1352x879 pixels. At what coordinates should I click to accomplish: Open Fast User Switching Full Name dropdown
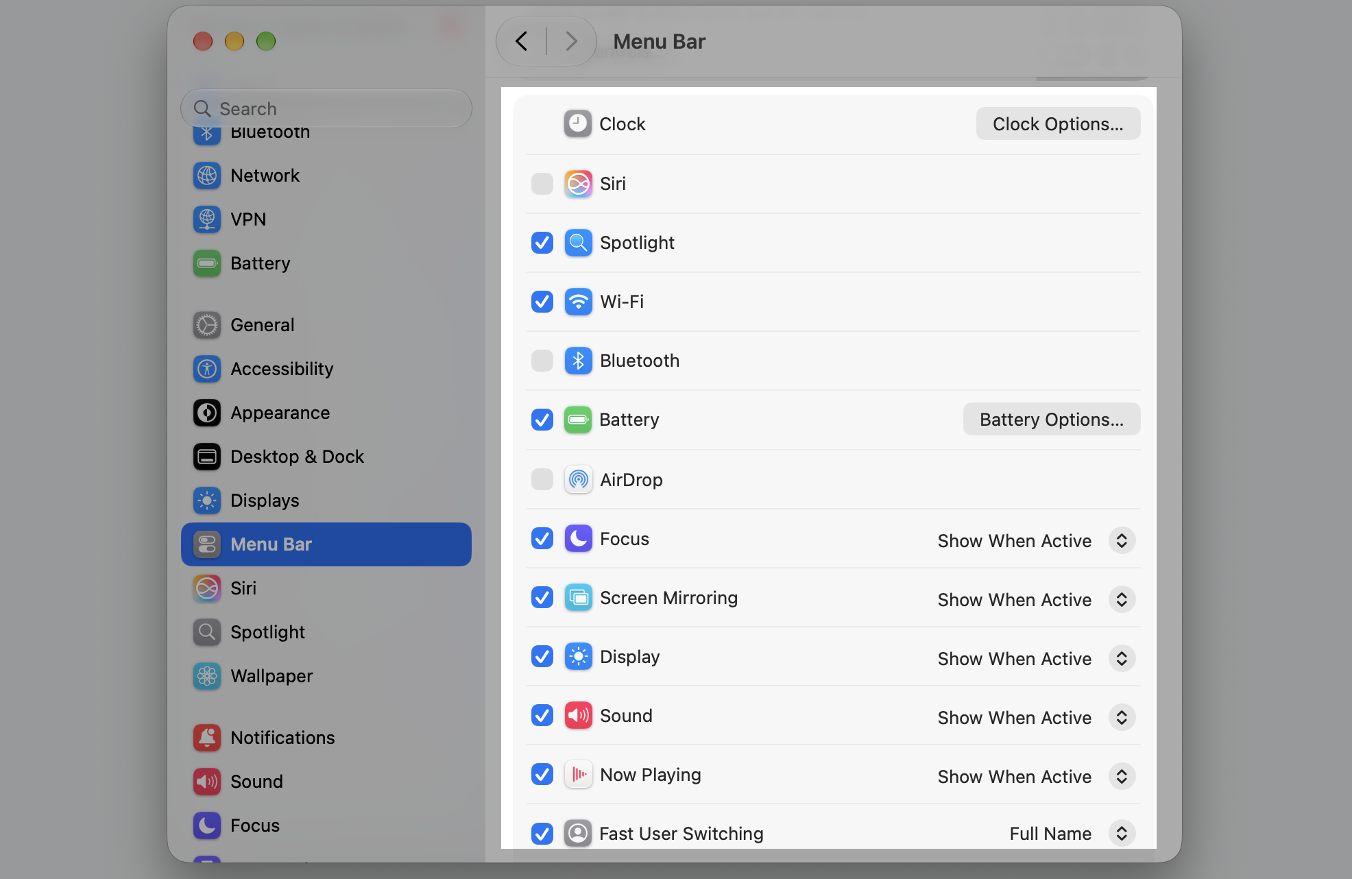pyautogui.click(x=1072, y=834)
